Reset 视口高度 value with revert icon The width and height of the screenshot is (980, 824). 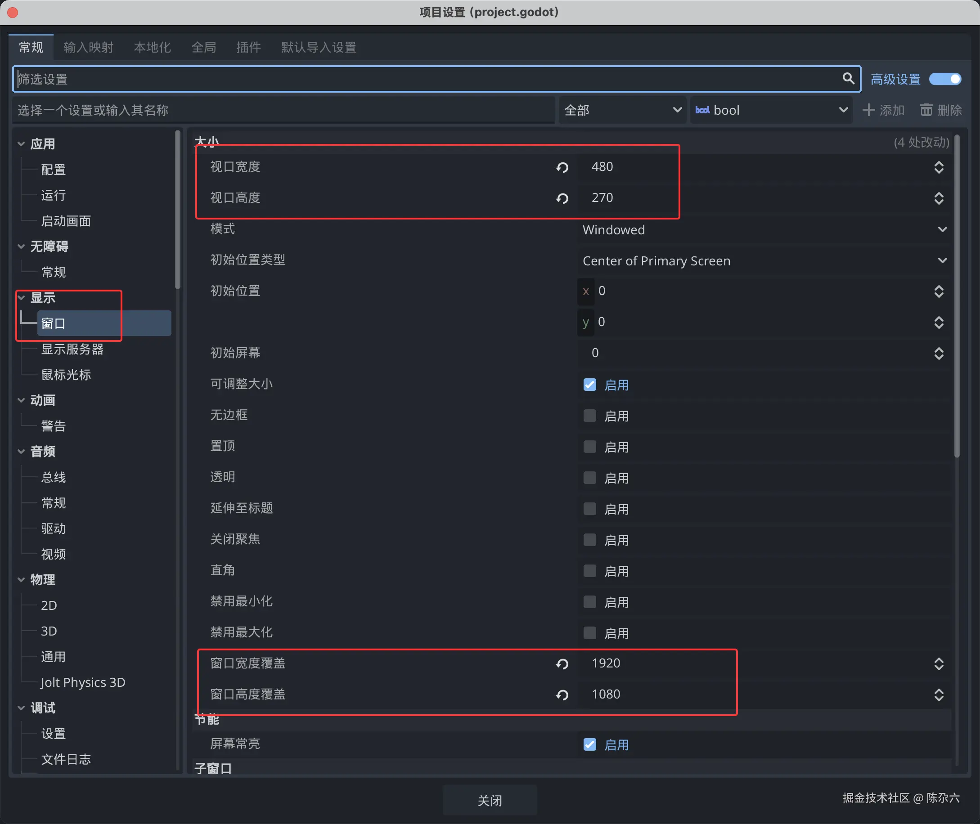562,198
